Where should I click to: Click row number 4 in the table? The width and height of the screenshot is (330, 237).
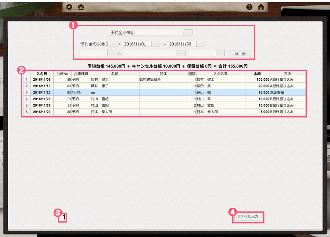coord(26,99)
